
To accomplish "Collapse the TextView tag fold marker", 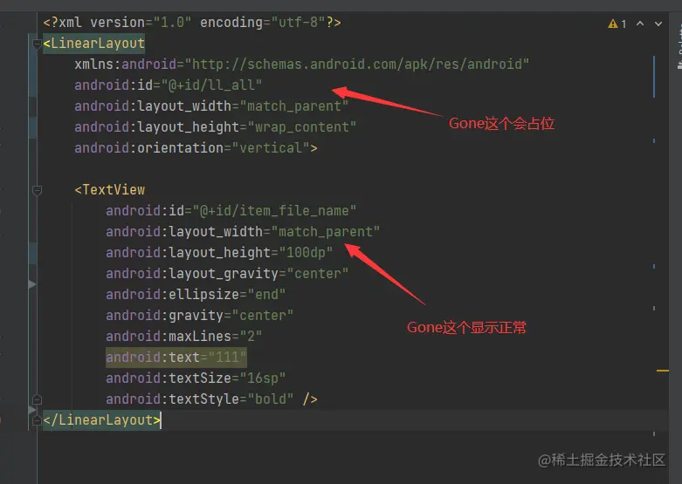I will coord(37,190).
